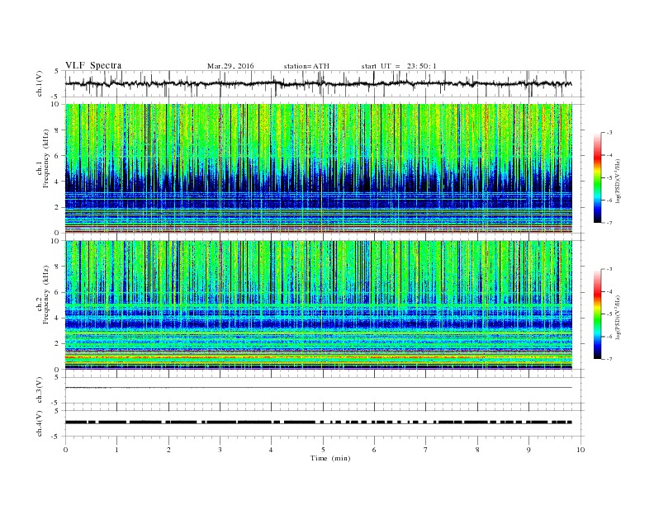654x505 pixels.
Task: Click the flat ch.3 voltage trace
Action: pos(318,388)
